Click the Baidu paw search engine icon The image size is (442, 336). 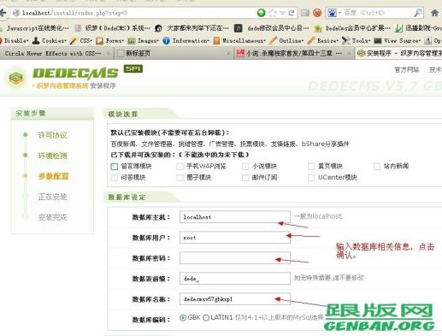tap(332, 13)
